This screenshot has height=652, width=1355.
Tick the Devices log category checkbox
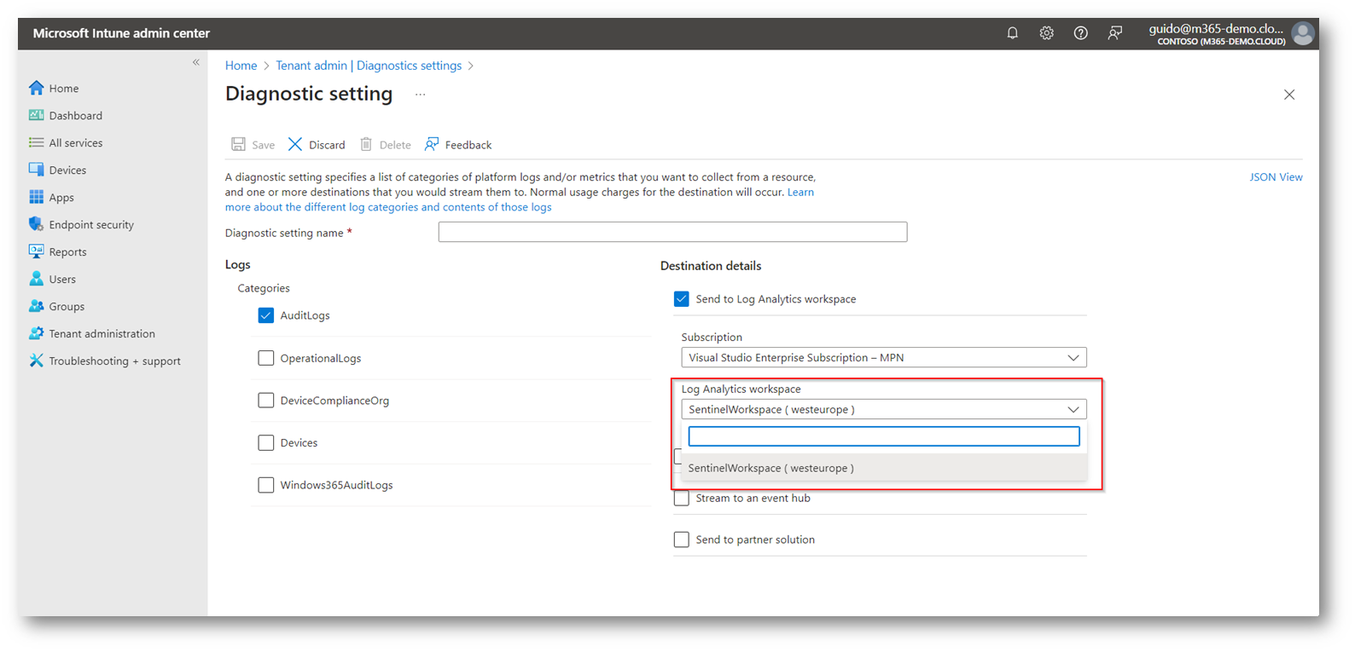click(x=266, y=442)
